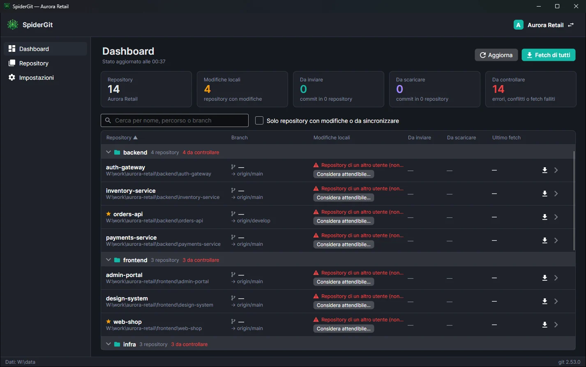Viewport: 586px width, 367px height.
Task: Fetch design-system using its download icon
Action: click(x=544, y=301)
